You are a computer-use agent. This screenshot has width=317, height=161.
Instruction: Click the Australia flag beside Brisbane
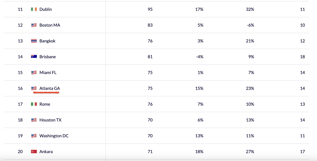point(34,57)
